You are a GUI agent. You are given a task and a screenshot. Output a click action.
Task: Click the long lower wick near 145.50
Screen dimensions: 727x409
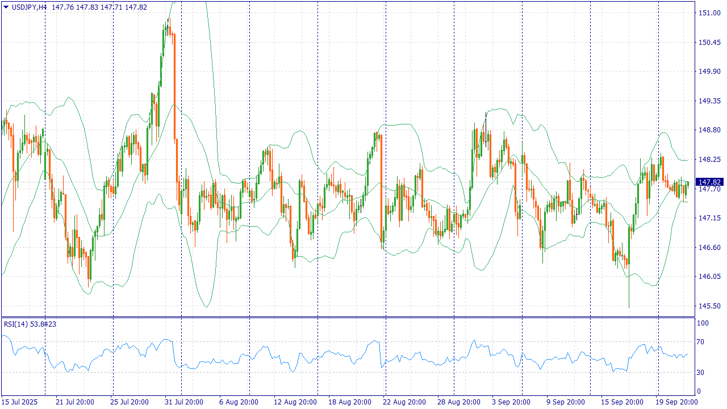pyautogui.click(x=629, y=295)
